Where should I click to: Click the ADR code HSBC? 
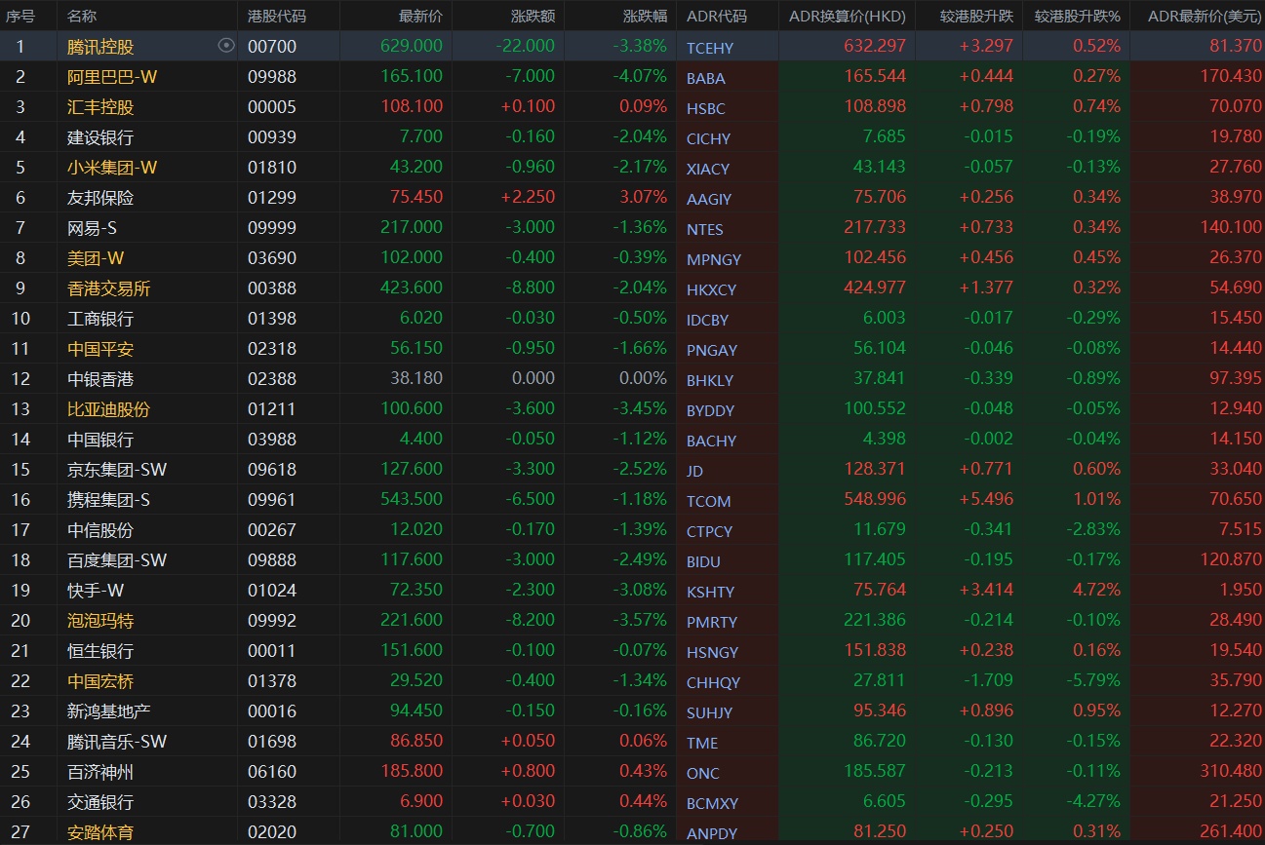tap(706, 108)
